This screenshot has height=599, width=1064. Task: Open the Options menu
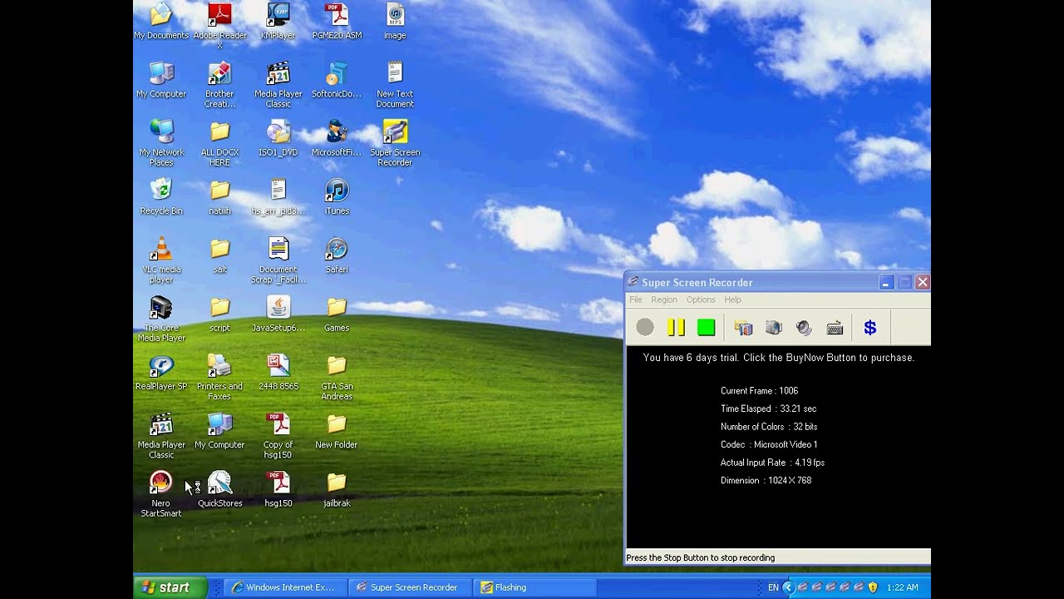click(x=701, y=299)
